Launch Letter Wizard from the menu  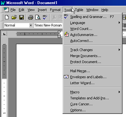(93, 83)
